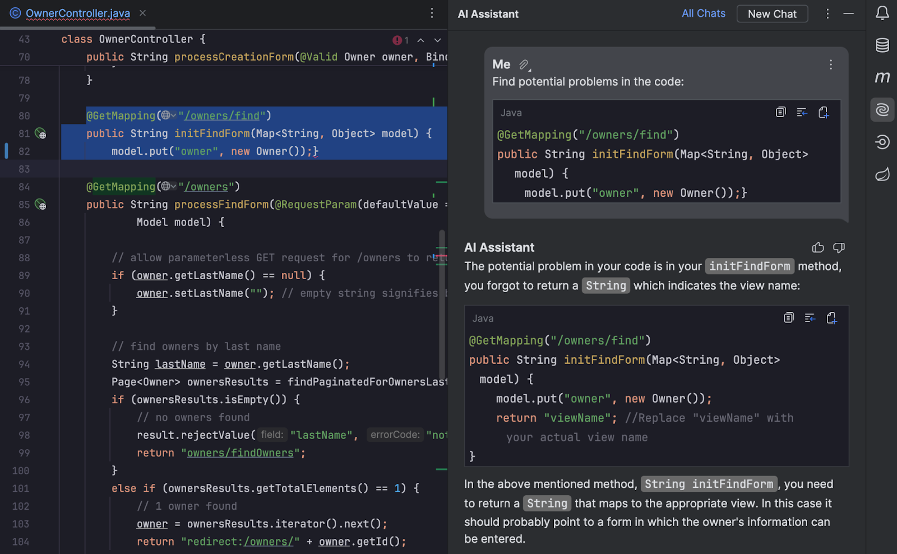The width and height of the screenshot is (897, 554).
Task: Go to next highlighted error arrow
Action: click(438, 40)
